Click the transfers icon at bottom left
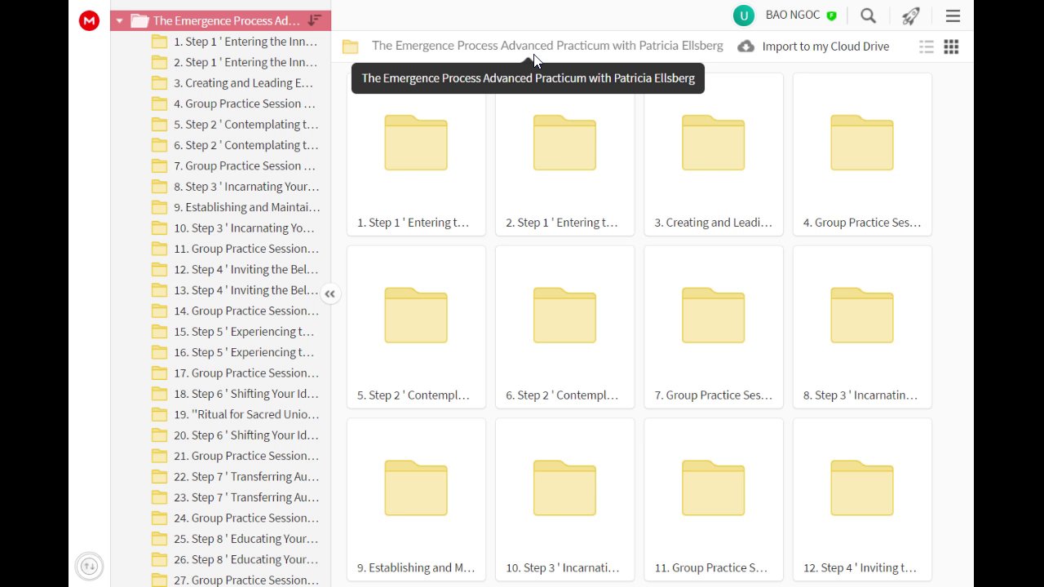 tap(90, 566)
